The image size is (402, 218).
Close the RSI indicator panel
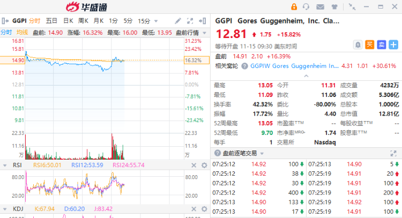[x=194, y=166]
